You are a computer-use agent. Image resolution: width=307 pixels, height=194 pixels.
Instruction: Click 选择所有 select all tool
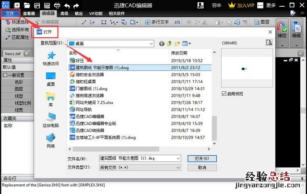(x=17, y=30)
